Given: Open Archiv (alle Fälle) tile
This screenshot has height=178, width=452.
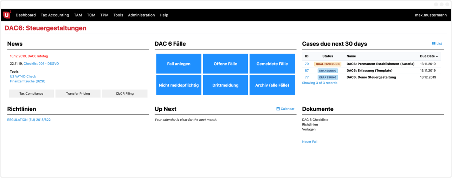Looking at the screenshot, I should [x=272, y=85].
